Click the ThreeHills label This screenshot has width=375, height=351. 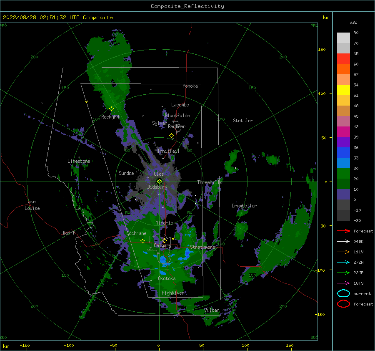(x=210, y=182)
